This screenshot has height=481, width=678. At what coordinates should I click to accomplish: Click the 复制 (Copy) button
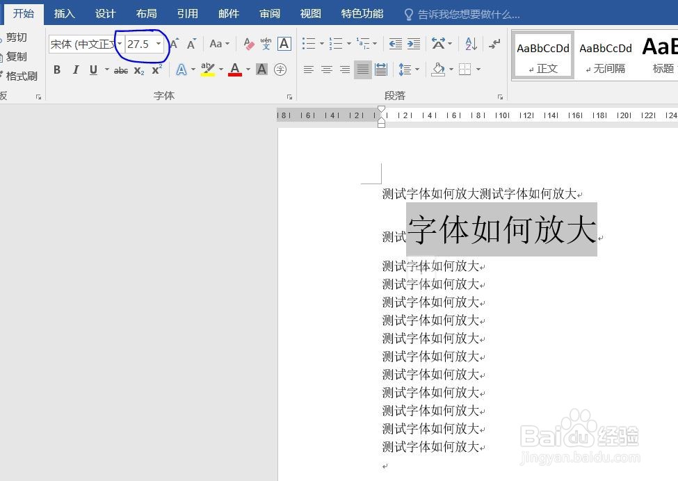pyautogui.click(x=17, y=56)
